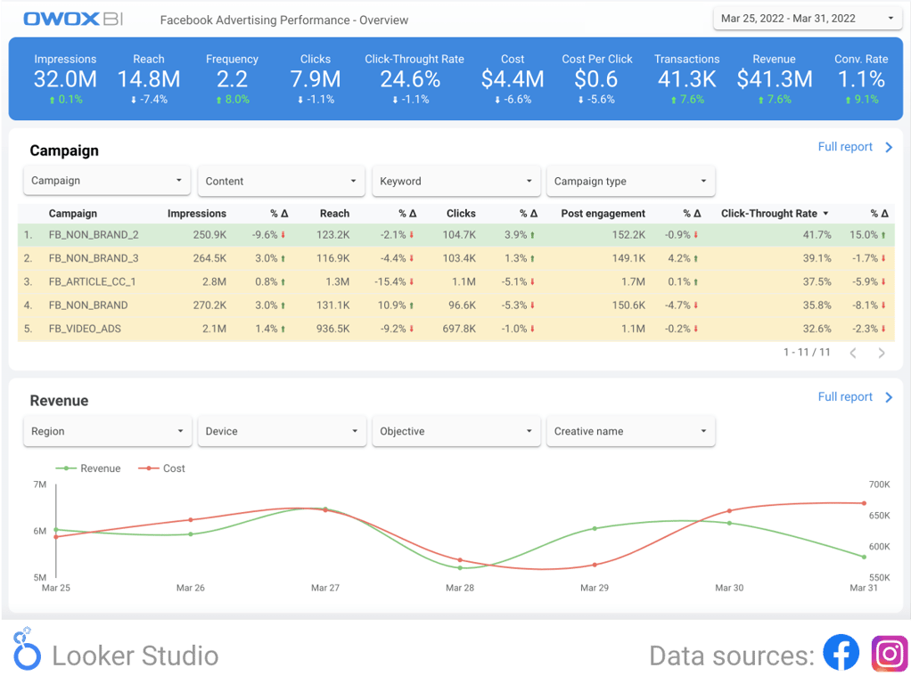
Task: Click the 152.2K post engagement cell
Action: point(628,235)
